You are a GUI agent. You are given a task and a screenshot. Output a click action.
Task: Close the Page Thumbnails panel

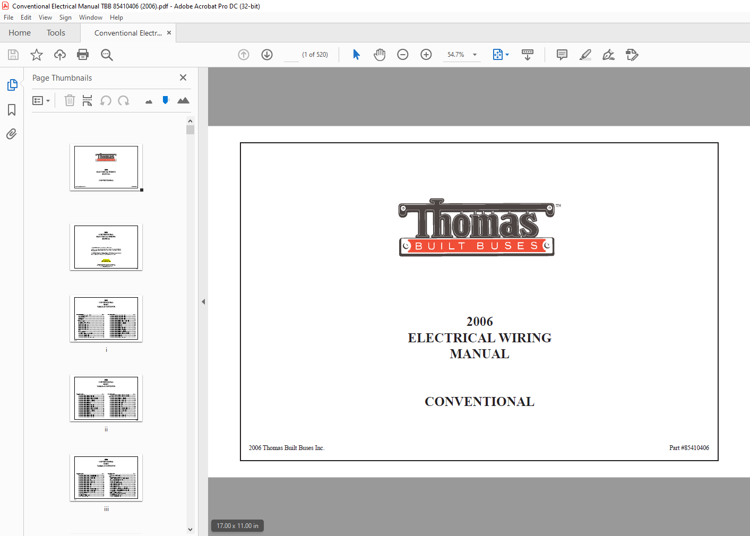click(183, 77)
